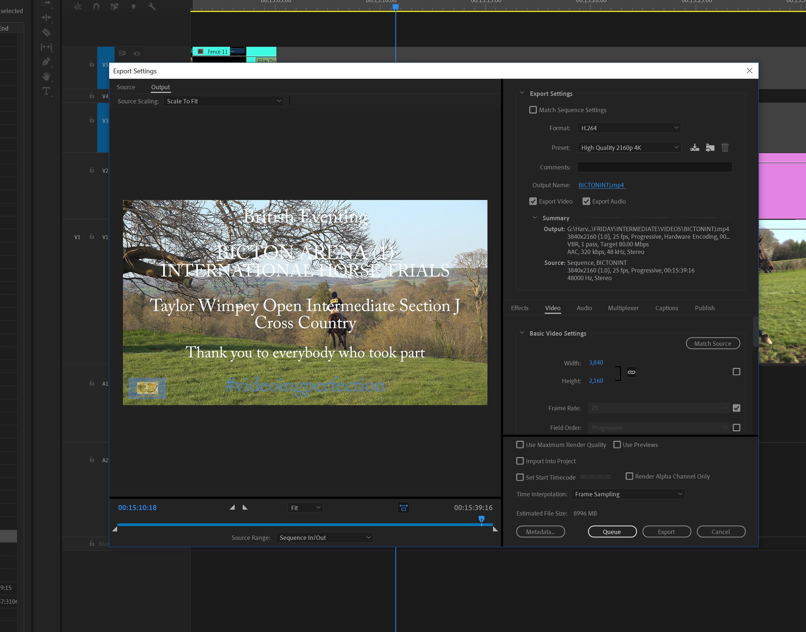Image resolution: width=806 pixels, height=632 pixels.
Task: Collapse Summary section
Action: pyautogui.click(x=535, y=218)
